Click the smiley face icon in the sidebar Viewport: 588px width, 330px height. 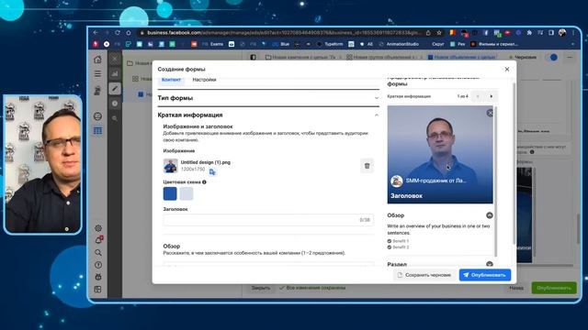point(97,116)
